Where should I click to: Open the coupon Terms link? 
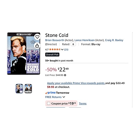click(x=83, y=103)
